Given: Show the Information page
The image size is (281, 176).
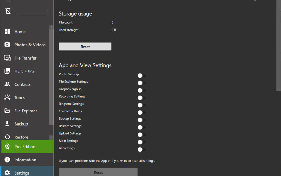Looking at the screenshot, I should (x=28, y=160).
